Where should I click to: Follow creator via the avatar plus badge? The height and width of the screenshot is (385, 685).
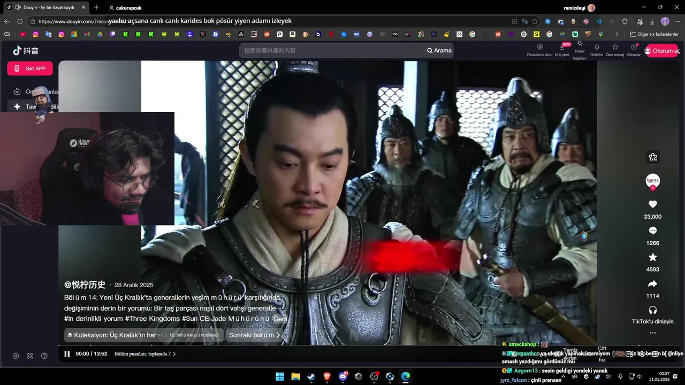tap(652, 188)
